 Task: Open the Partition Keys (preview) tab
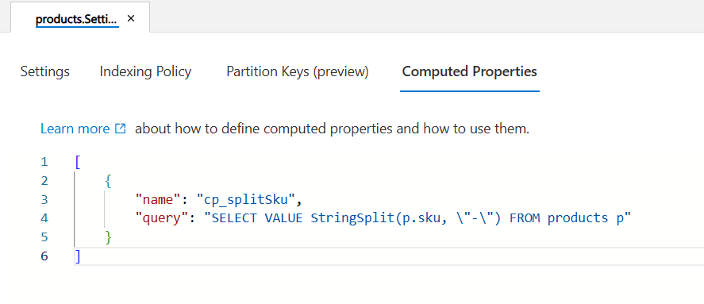[x=297, y=72]
